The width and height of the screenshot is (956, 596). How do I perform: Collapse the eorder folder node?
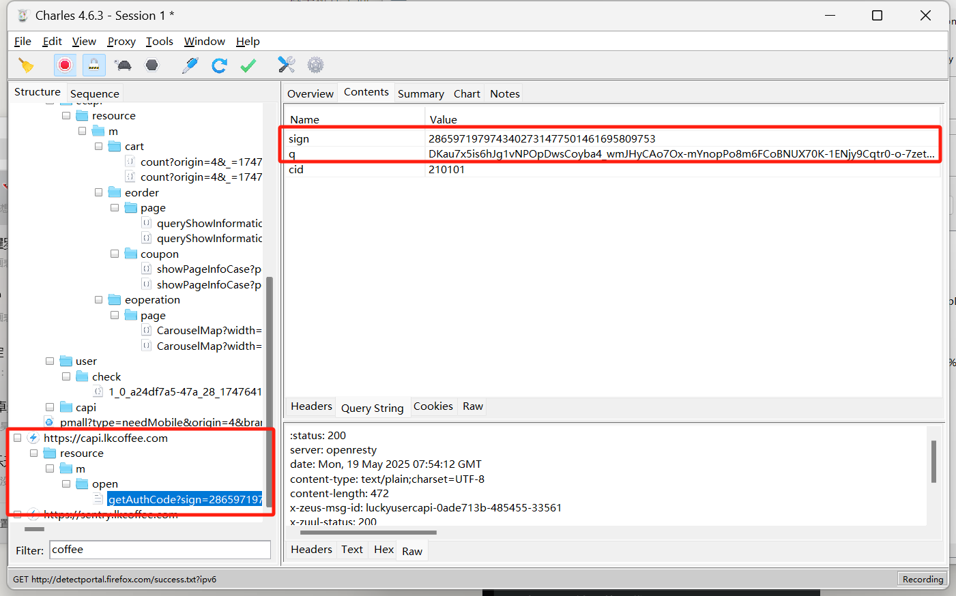pyautogui.click(x=99, y=193)
